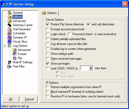Enable Encrypt account passwords checkbox
The height and width of the screenshot is (109, 129).
(48, 29)
